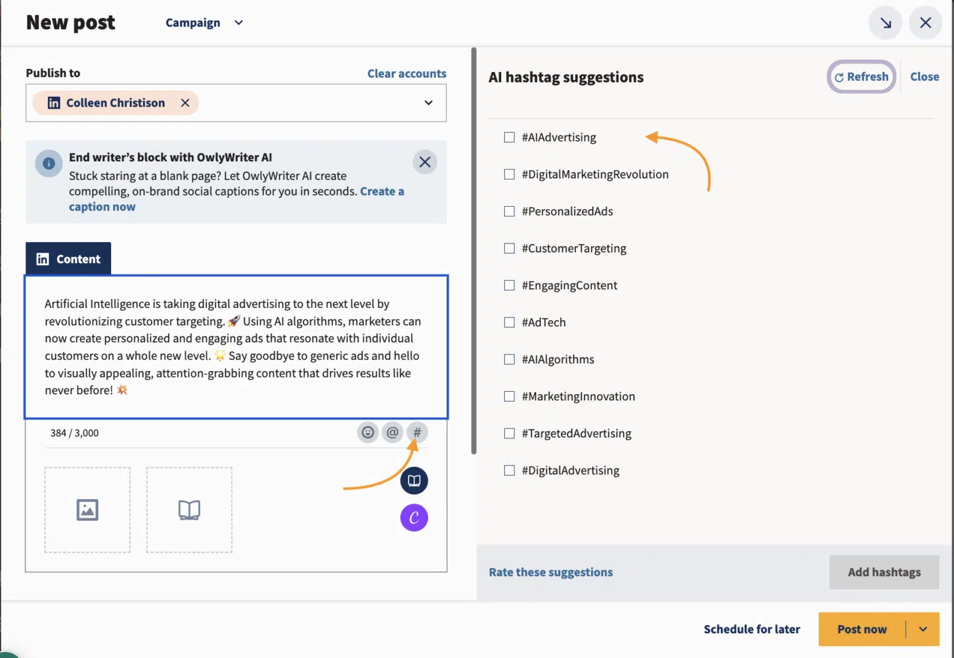Select the #PersonalizedAds checkbox

(509, 212)
